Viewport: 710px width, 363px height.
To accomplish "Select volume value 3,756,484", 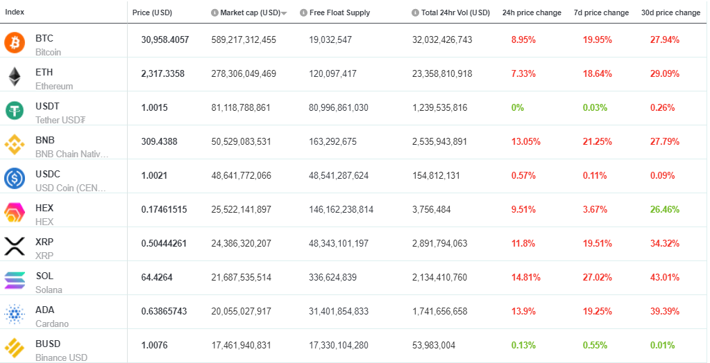I will tap(431, 209).
